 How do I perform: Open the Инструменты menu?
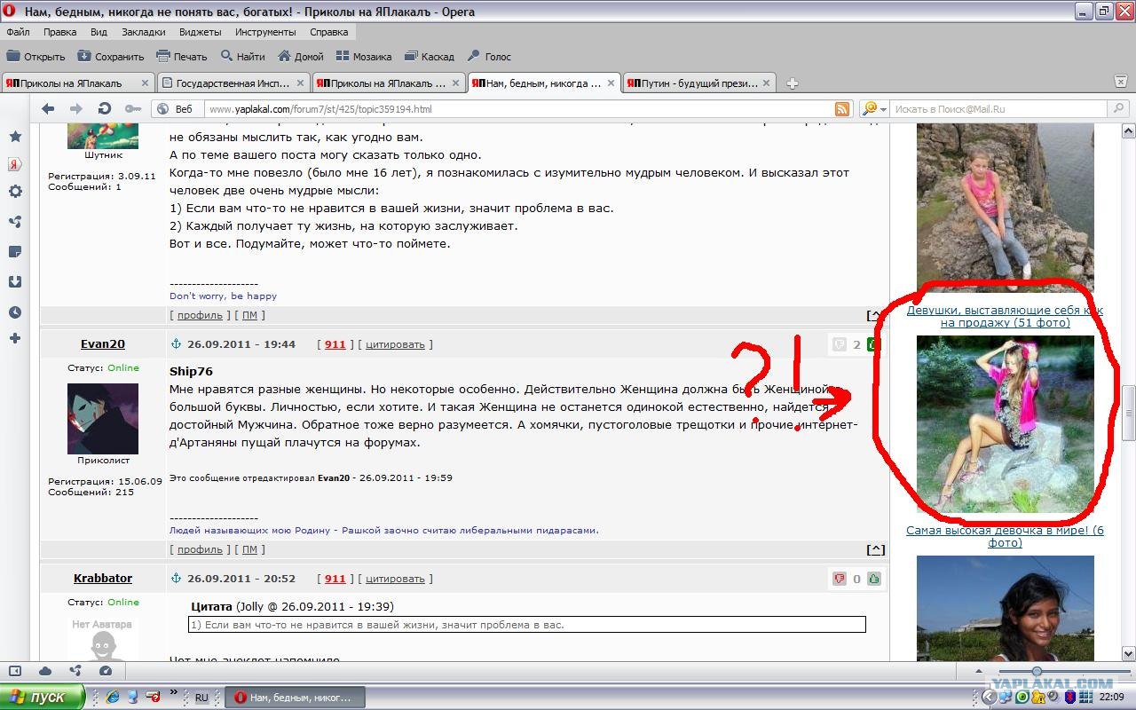(x=265, y=32)
